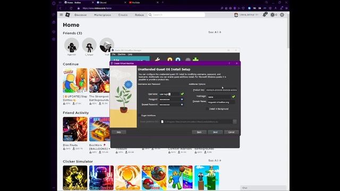
Task: Show the Password field with its eye icon
Action: pos(182,99)
